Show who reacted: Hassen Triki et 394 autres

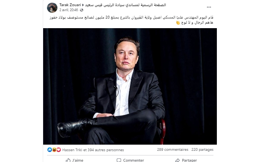[93, 150]
